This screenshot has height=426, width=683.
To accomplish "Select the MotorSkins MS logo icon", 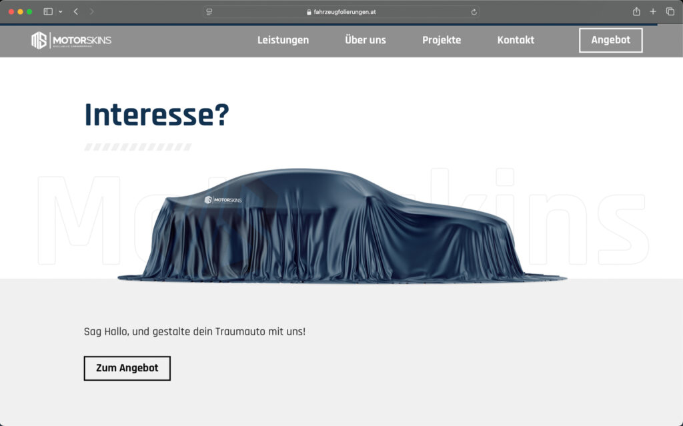I will pyautogui.click(x=38, y=40).
